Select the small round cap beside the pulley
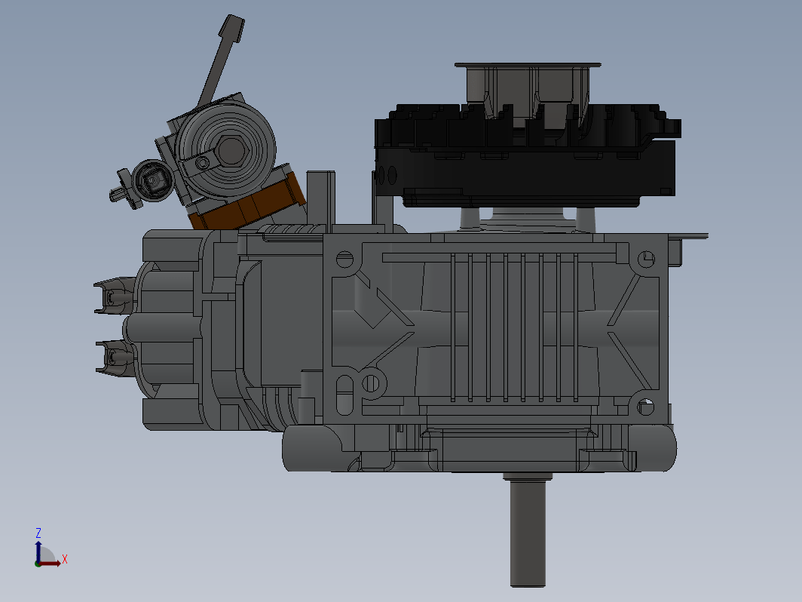The width and height of the screenshot is (802, 602). pos(152,181)
